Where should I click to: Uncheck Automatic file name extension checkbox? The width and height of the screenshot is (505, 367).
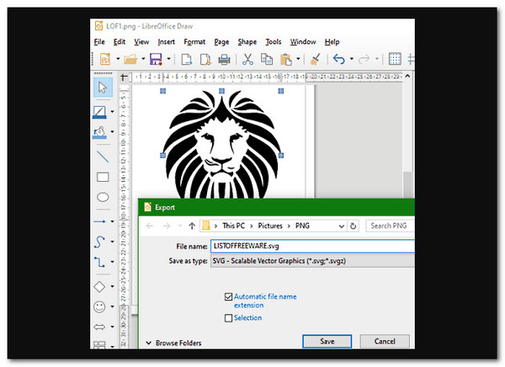tap(228, 297)
